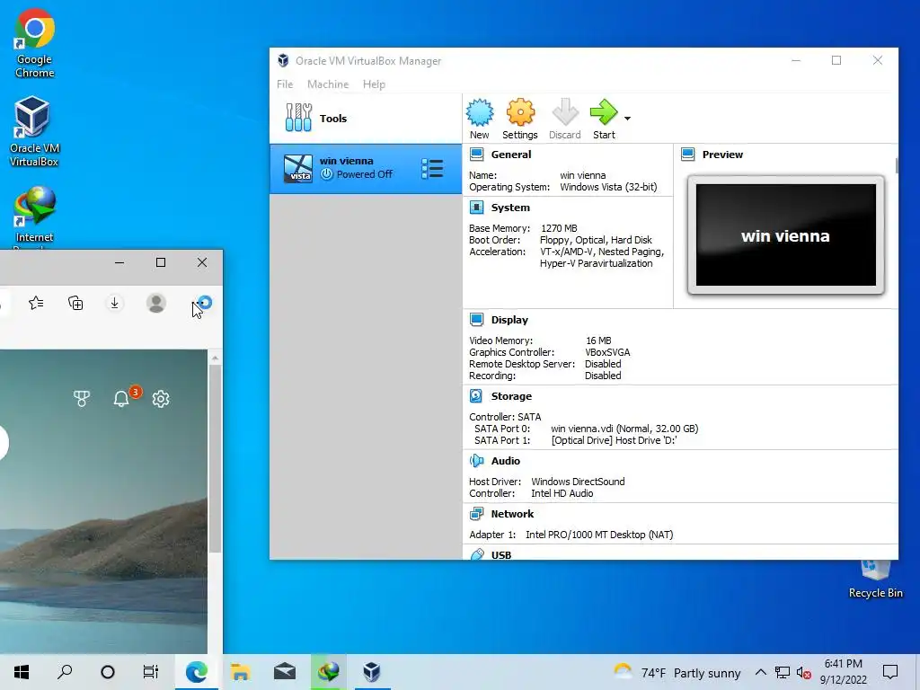Open Collections icon in Edge toolbar
Image resolution: width=920 pixels, height=690 pixels.
(75, 303)
